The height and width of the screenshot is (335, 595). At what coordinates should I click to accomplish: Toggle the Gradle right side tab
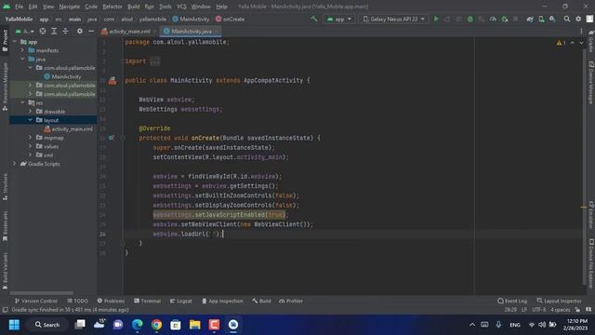point(591,41)
